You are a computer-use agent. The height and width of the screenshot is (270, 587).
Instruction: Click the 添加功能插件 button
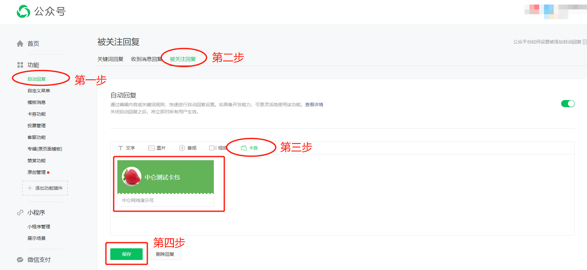45,188
